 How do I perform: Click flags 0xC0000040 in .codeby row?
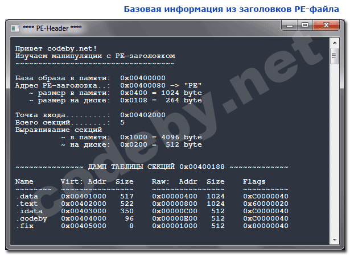(x=266, y=218)
